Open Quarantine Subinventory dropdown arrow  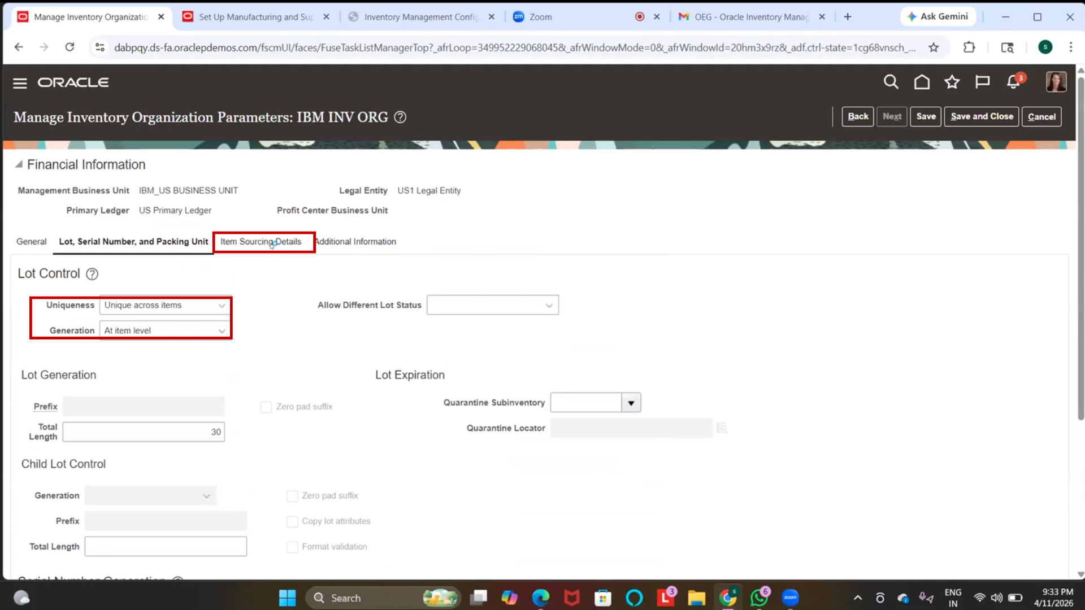click(x=631, y=403)
